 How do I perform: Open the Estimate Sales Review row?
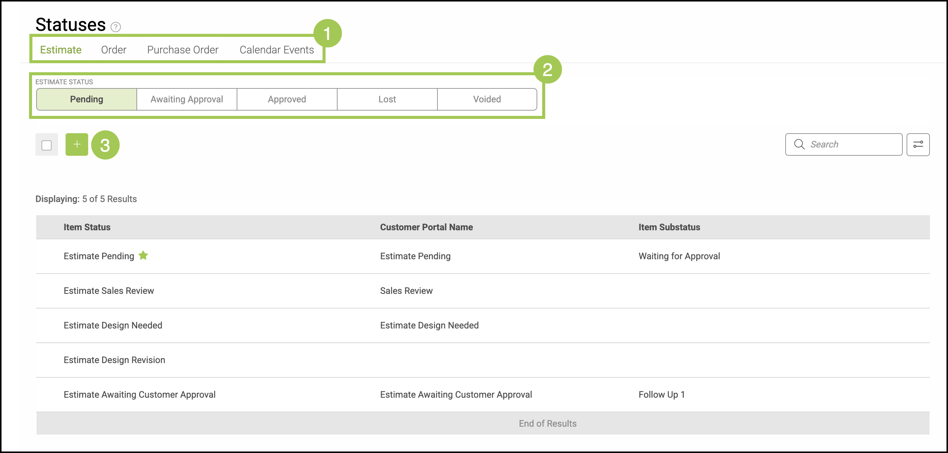pos(109,291)
